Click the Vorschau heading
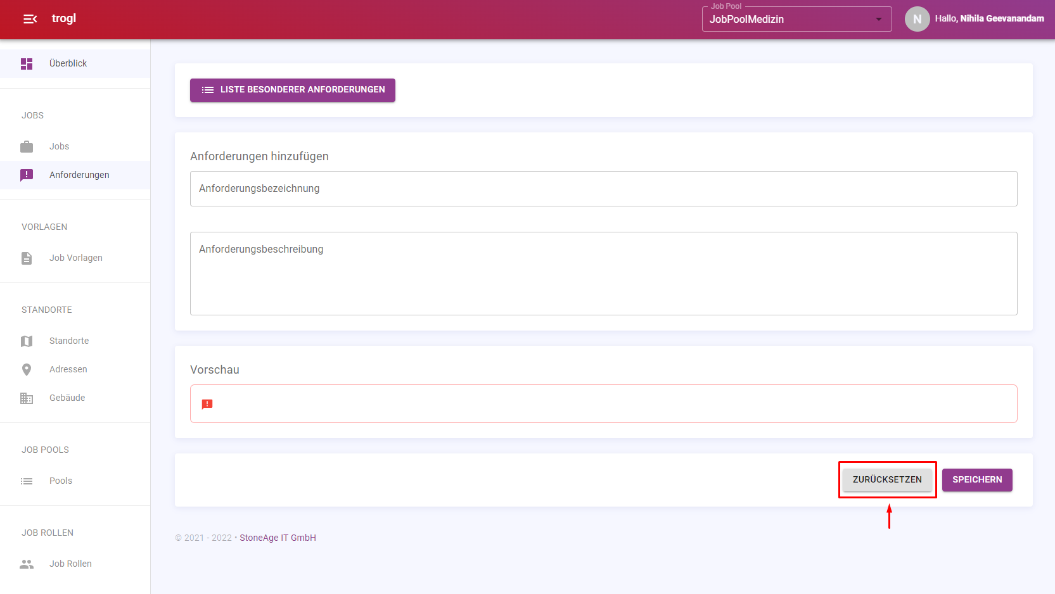1055x594 pixels. click(x=215, y=370)
